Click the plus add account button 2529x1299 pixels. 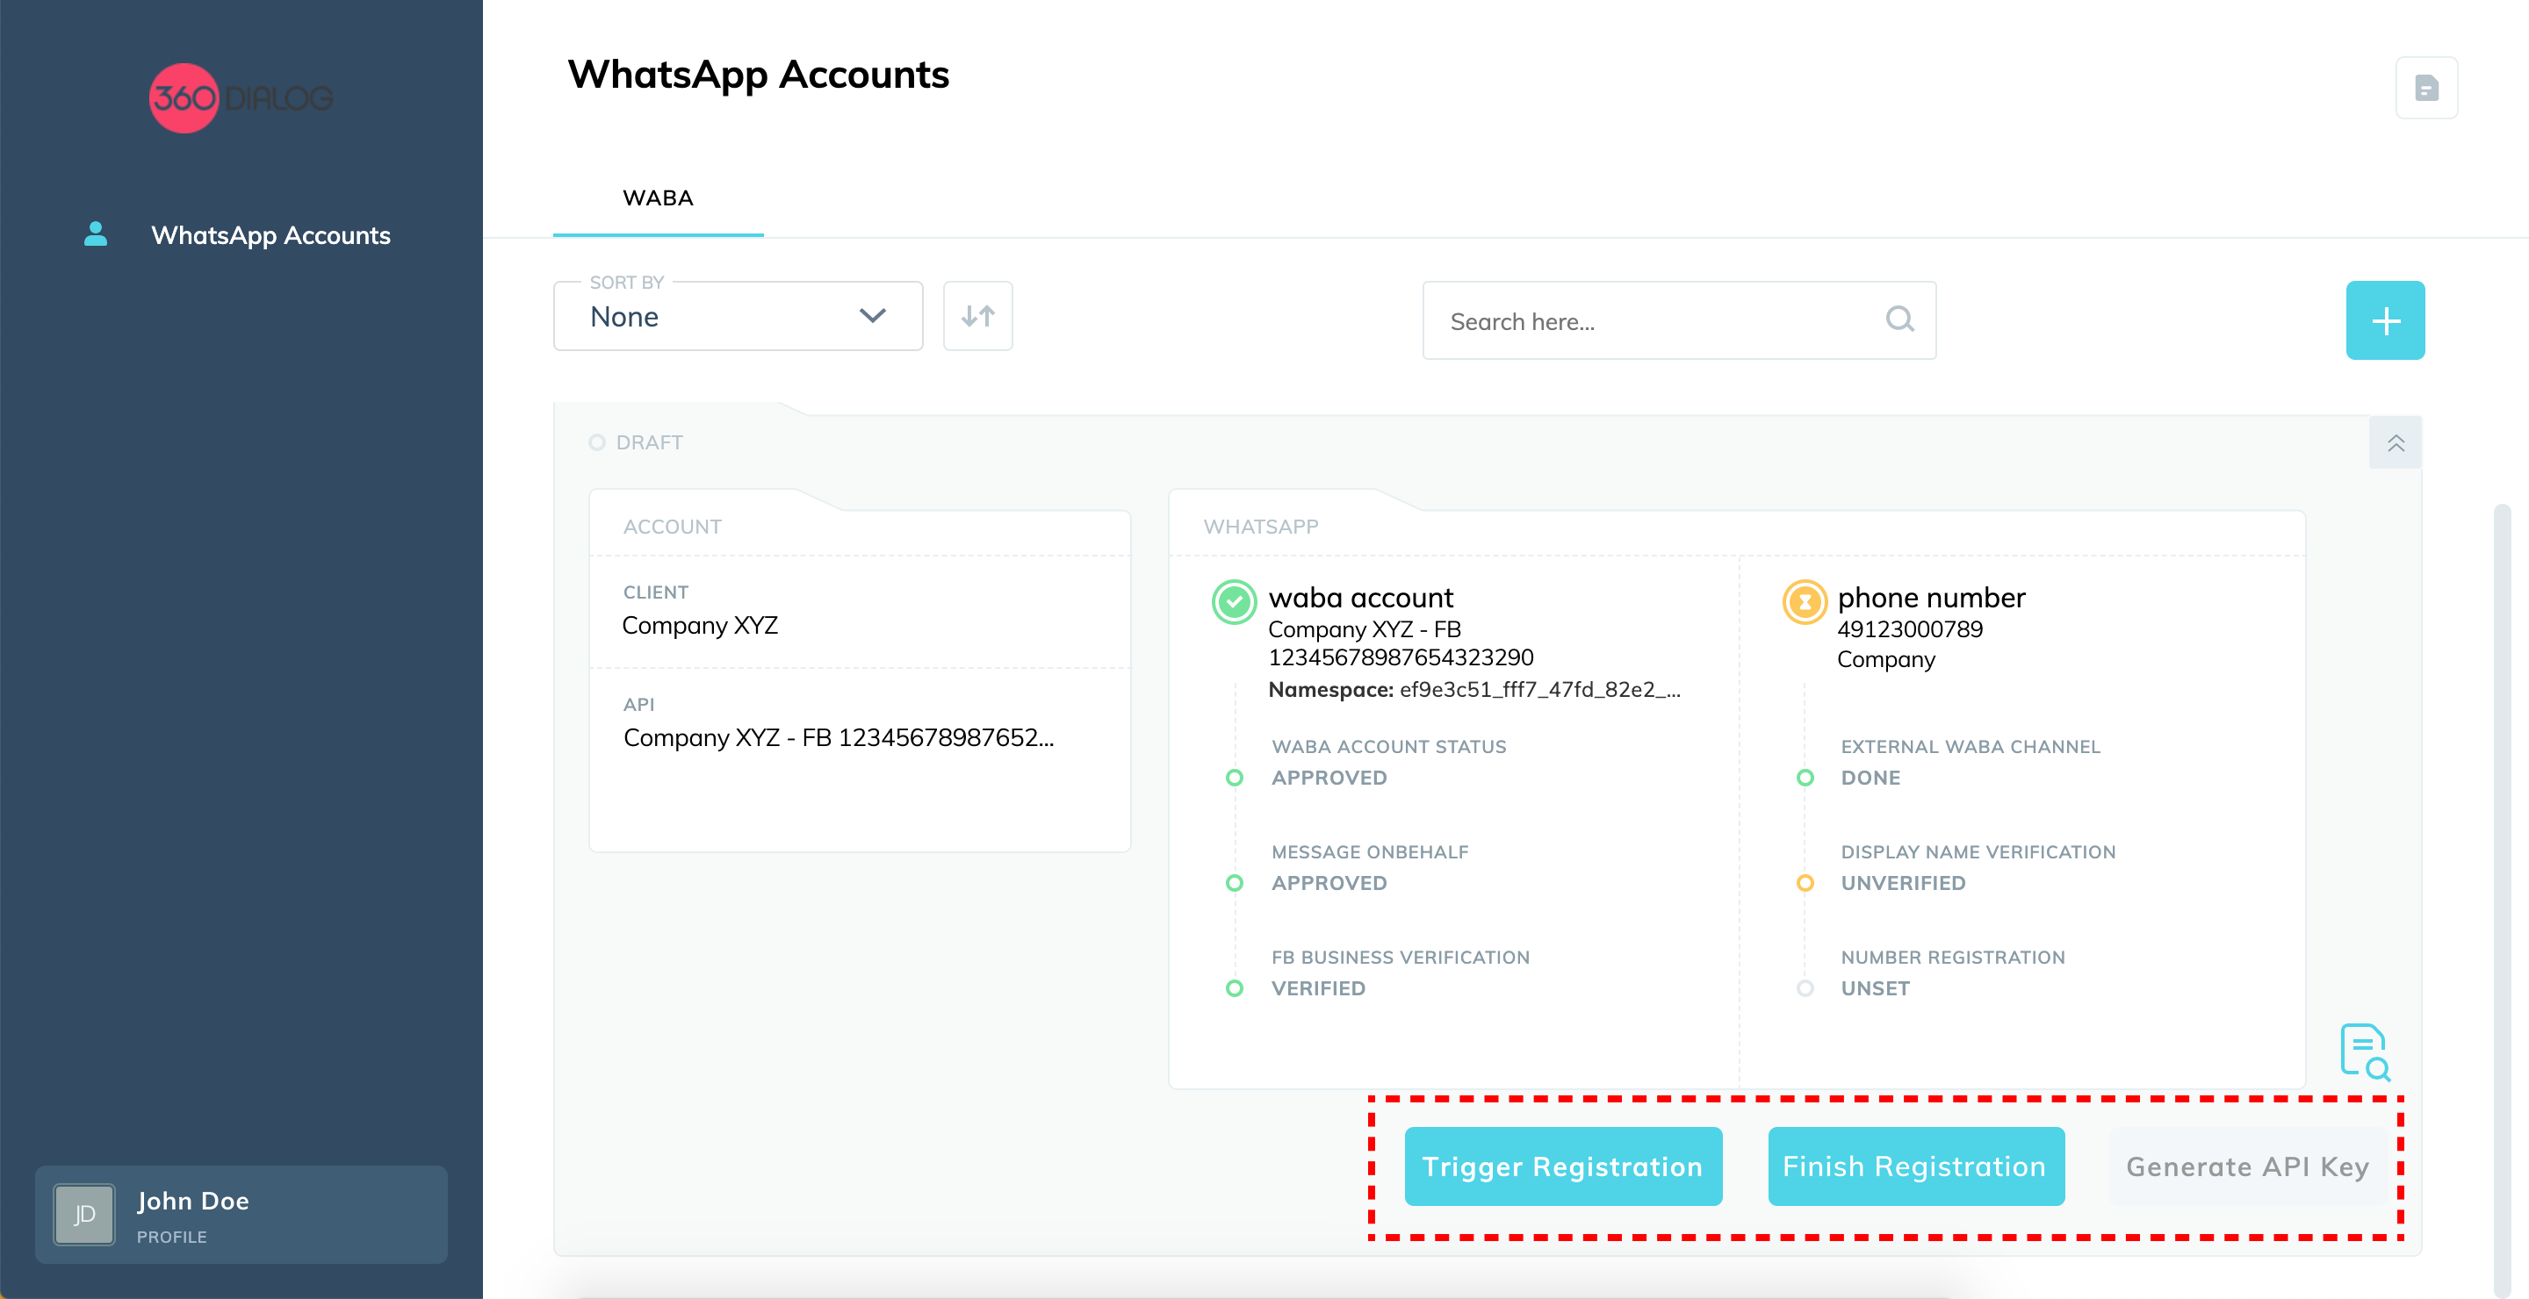pyautogui.click(x=2385, y=321)
